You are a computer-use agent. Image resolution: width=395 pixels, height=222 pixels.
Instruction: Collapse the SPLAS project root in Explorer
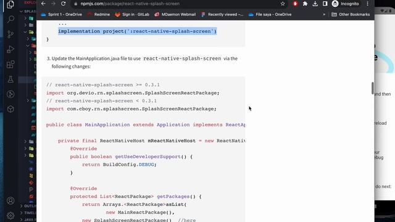[x=28, y=11]
